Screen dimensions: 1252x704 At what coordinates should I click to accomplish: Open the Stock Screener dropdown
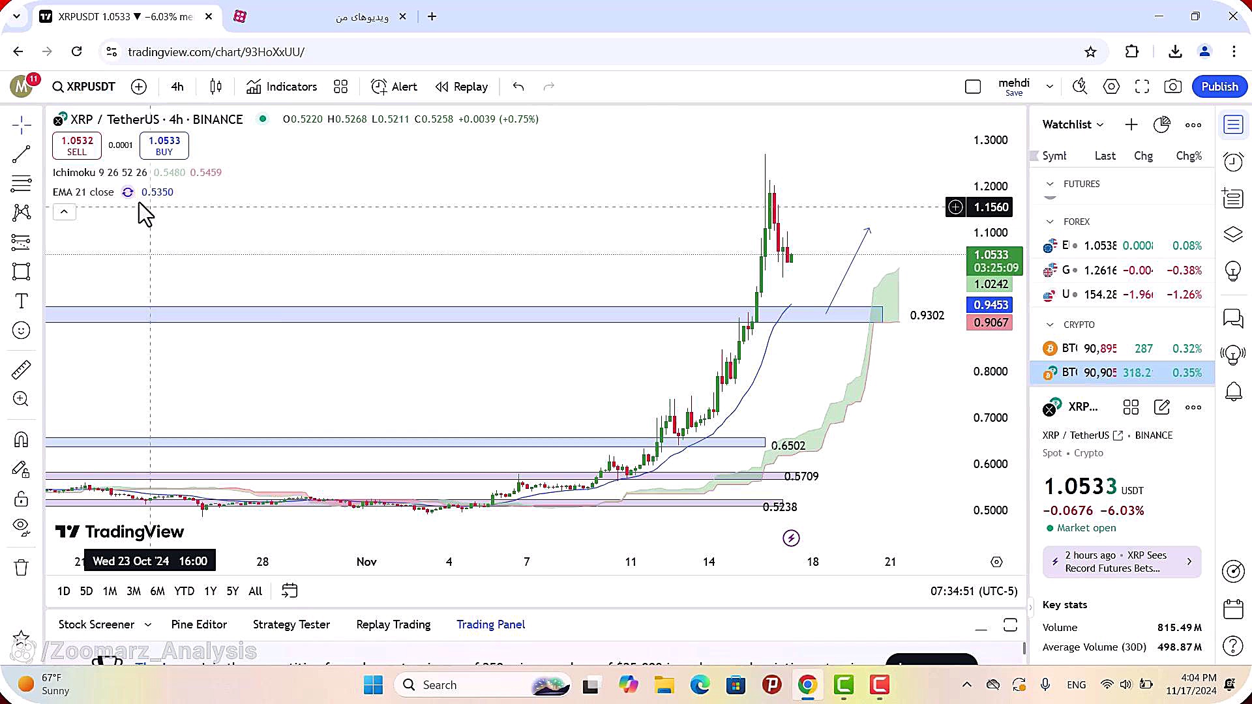coord(104,624)
